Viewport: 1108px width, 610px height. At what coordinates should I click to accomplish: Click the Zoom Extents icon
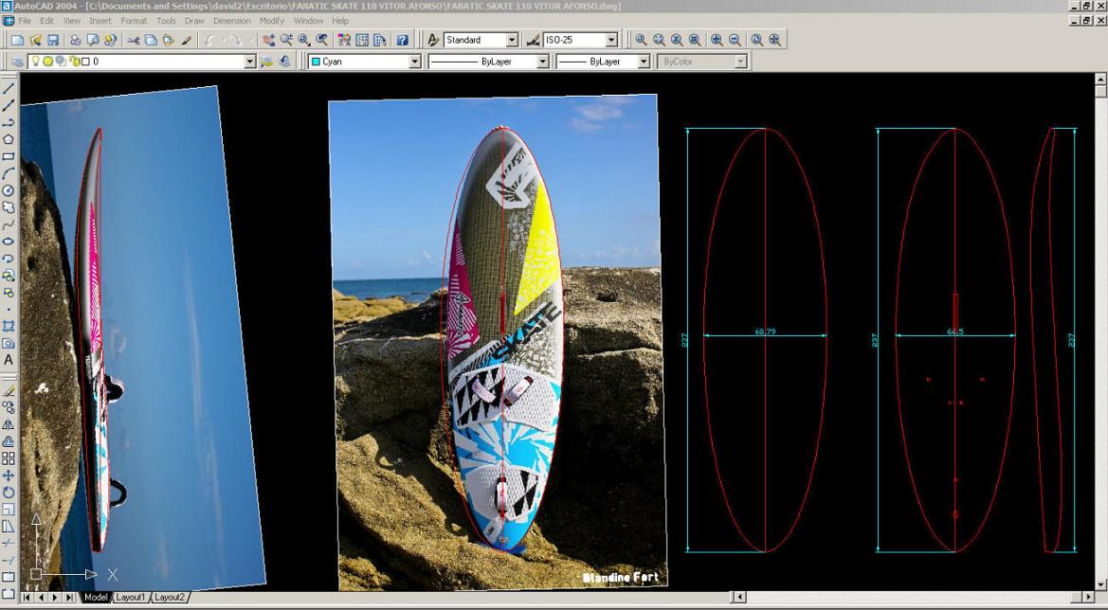(x=775, y=40)
